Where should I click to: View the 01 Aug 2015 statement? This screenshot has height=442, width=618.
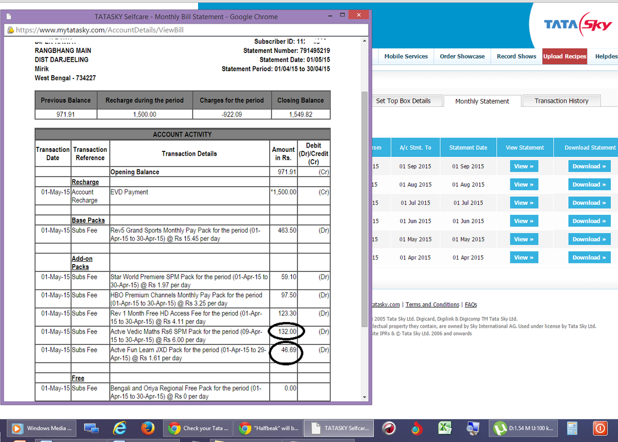[x=524, y=185]
